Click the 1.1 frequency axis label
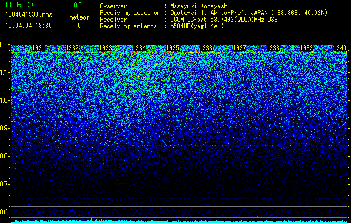351x223 pixels. click(4, 72)
